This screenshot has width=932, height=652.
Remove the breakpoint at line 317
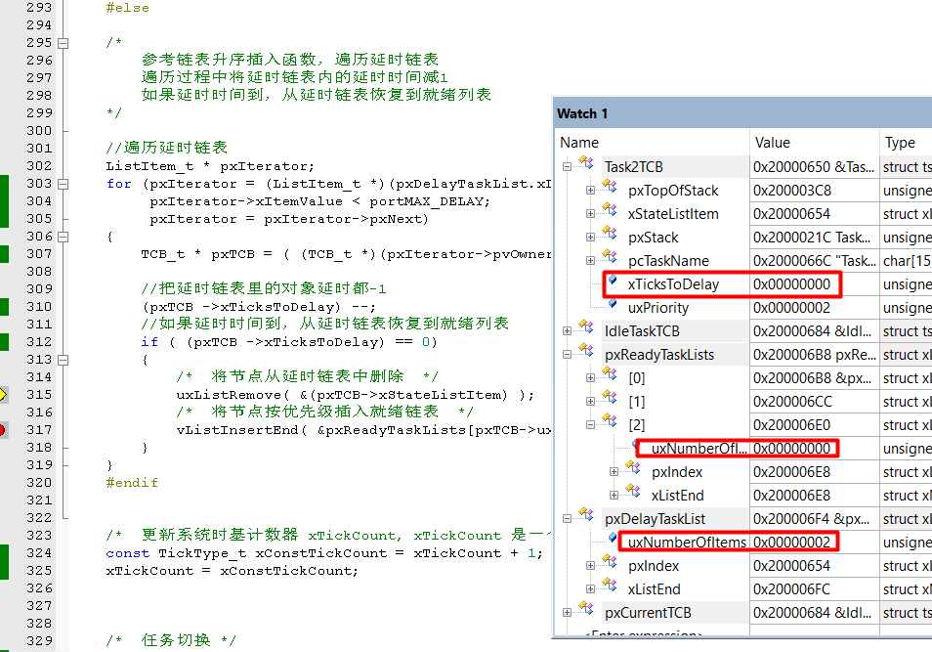coord(2,429)
